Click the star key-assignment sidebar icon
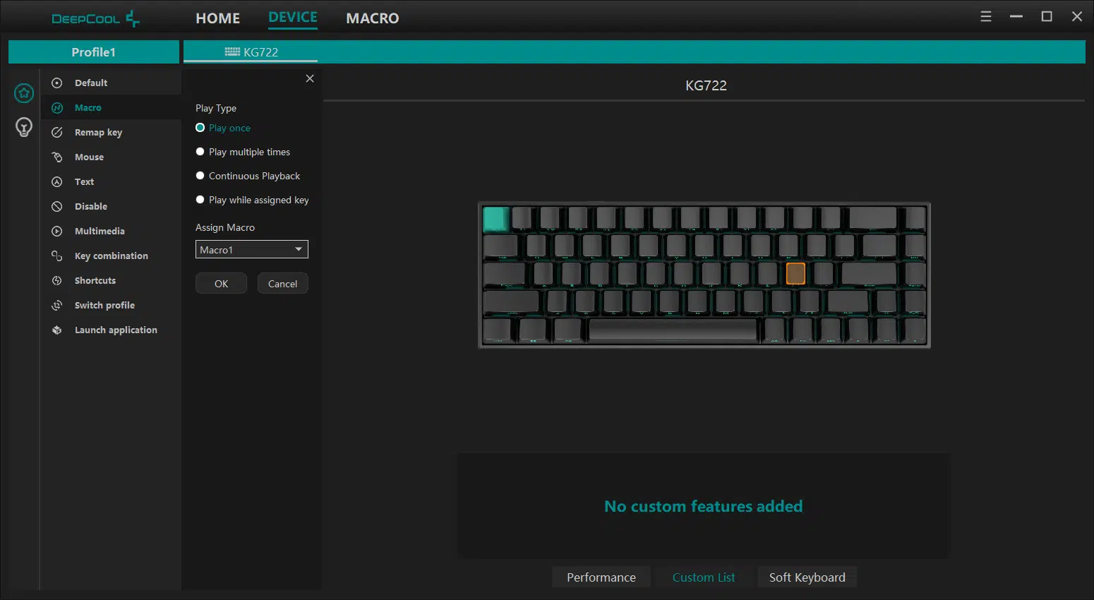 (x=24, y=93)
